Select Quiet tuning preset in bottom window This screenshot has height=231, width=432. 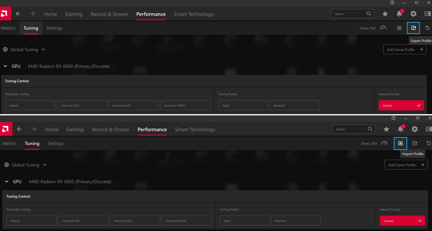pos(245,221)
